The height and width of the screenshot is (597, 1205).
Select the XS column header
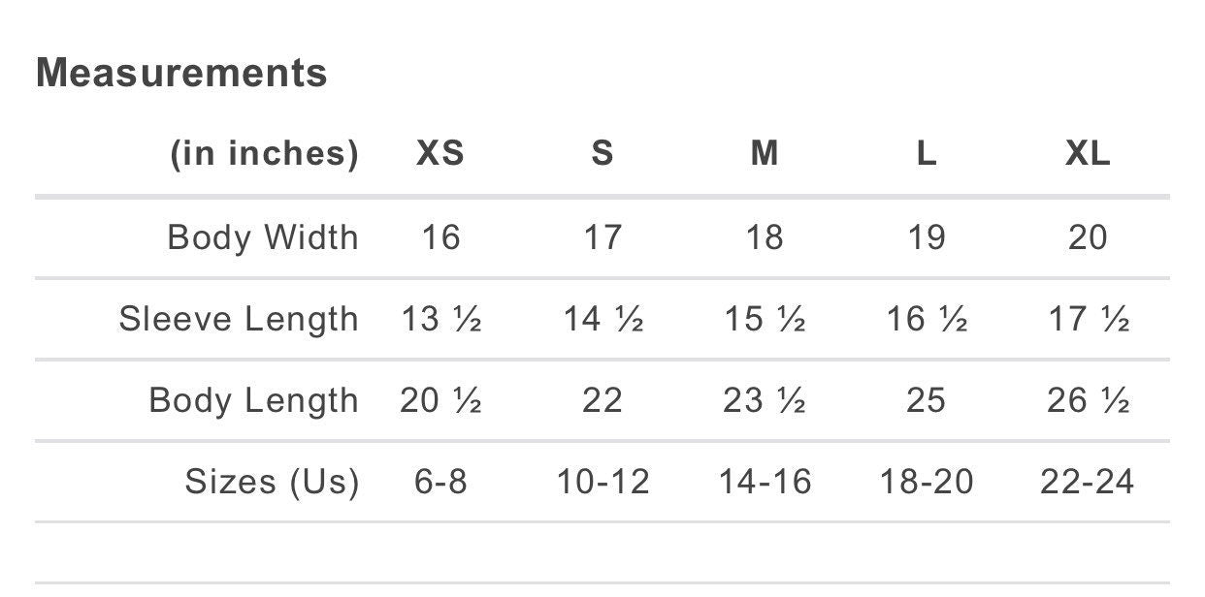440,153
